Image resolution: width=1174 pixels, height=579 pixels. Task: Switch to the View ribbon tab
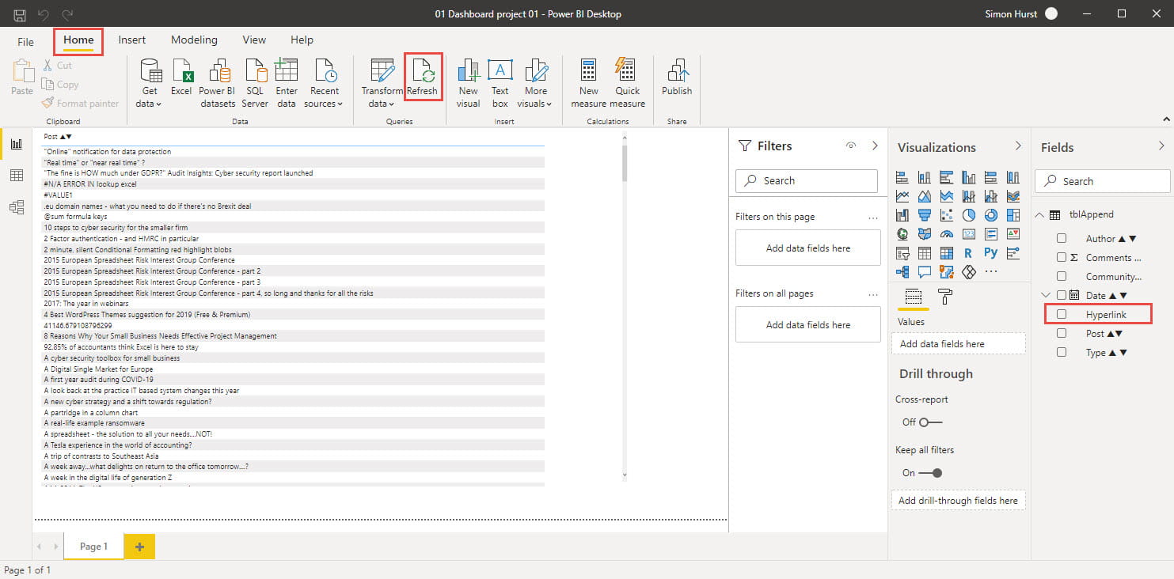pyautogui.click(x=254, y=40)
